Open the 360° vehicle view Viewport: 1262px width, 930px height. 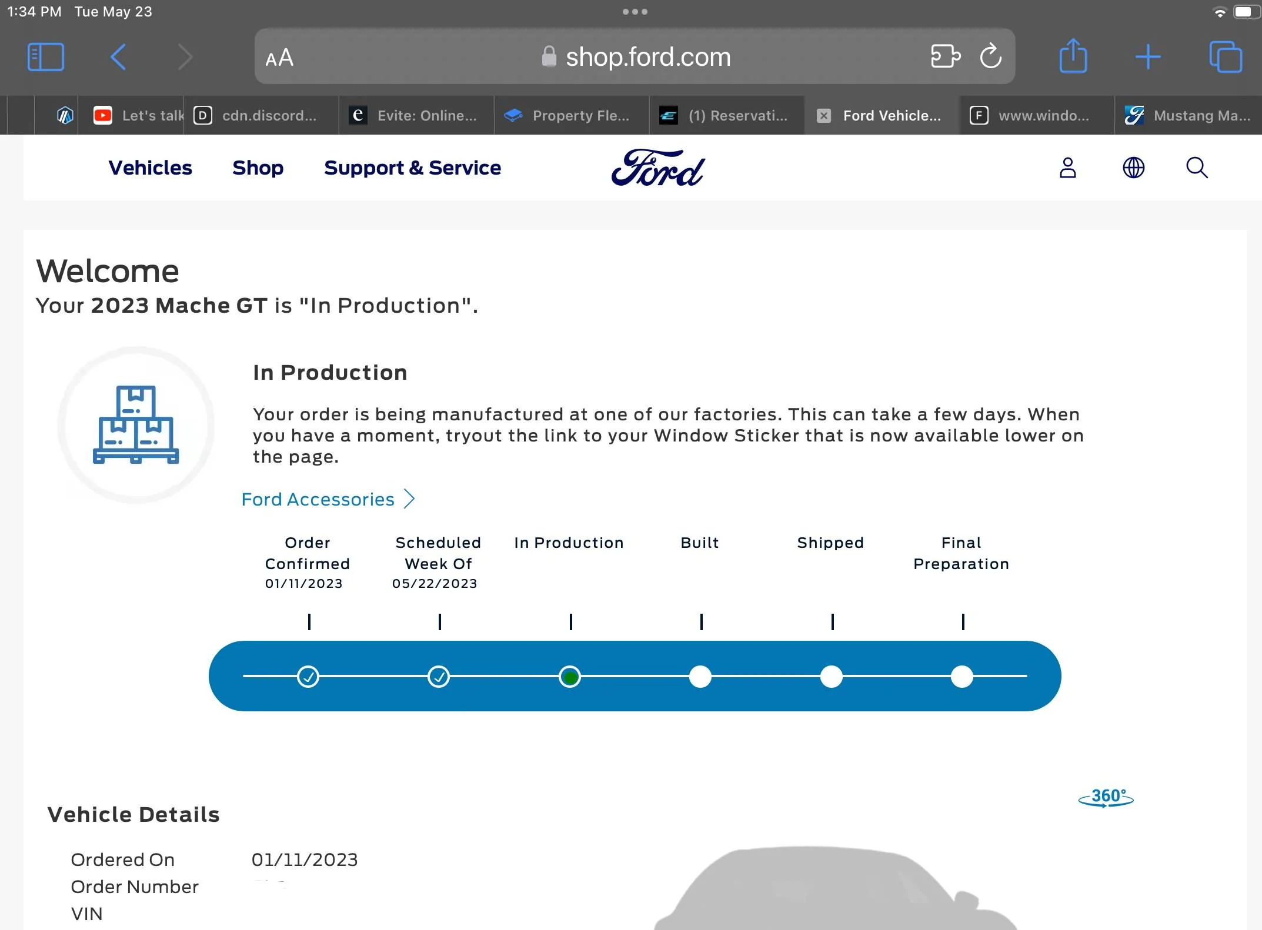[x=1106, y=798]
